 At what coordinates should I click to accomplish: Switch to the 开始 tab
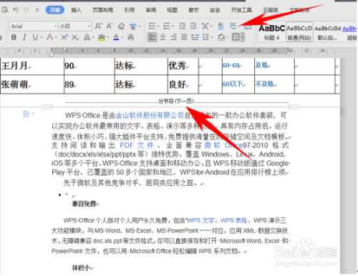tap(55, 10)
